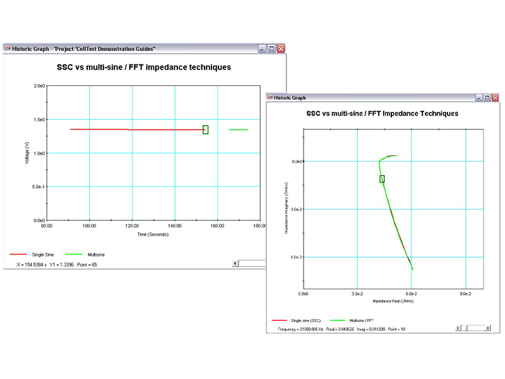
Task: Click left scroll arrow in voltage graph
Action: 236,263
